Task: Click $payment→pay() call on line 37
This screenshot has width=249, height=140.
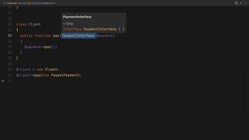Action: [x=40, y=47]
